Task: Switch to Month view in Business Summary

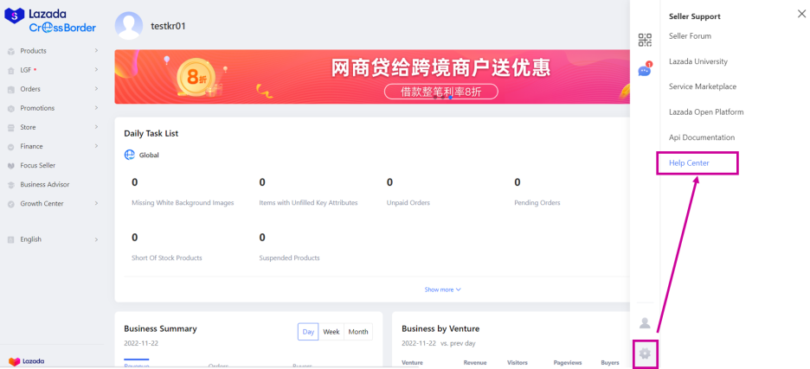Action: click(357, 332)
